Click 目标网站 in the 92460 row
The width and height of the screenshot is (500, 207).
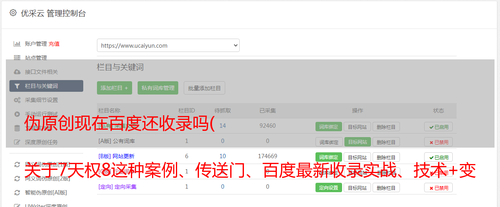[357, 127]
